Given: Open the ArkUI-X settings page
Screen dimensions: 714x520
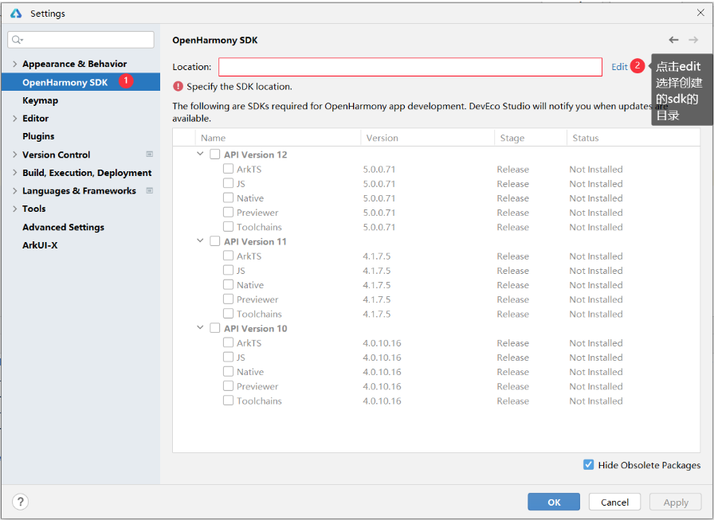Looking at the screenshot, I should pos(40,245).
